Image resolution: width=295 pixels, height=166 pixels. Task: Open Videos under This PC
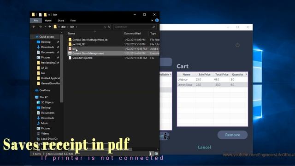(45, 133)
